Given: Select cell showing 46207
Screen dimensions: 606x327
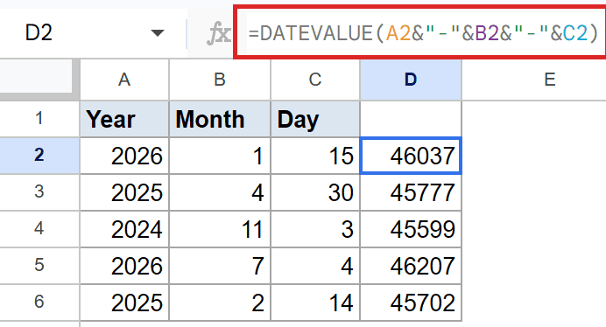Looking at the screenshot, I should tap(411, 266).
